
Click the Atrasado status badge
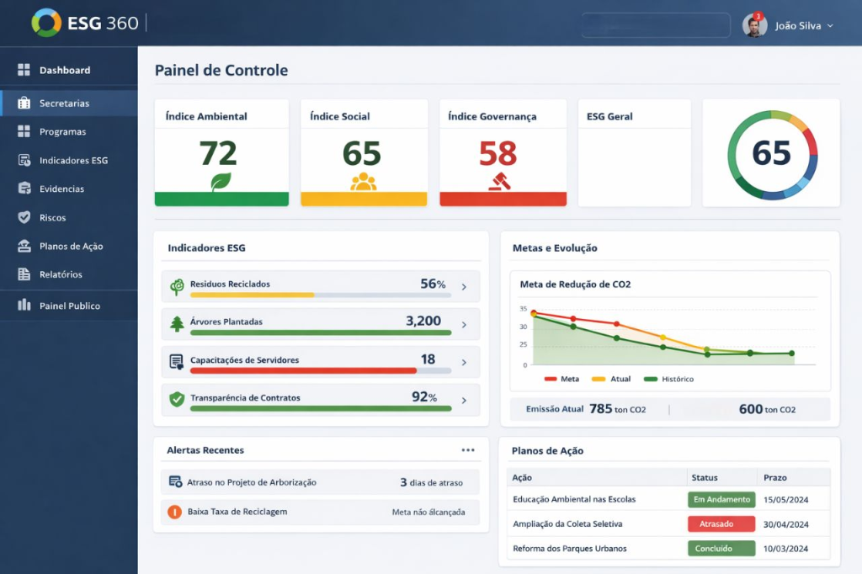point(721,524)
